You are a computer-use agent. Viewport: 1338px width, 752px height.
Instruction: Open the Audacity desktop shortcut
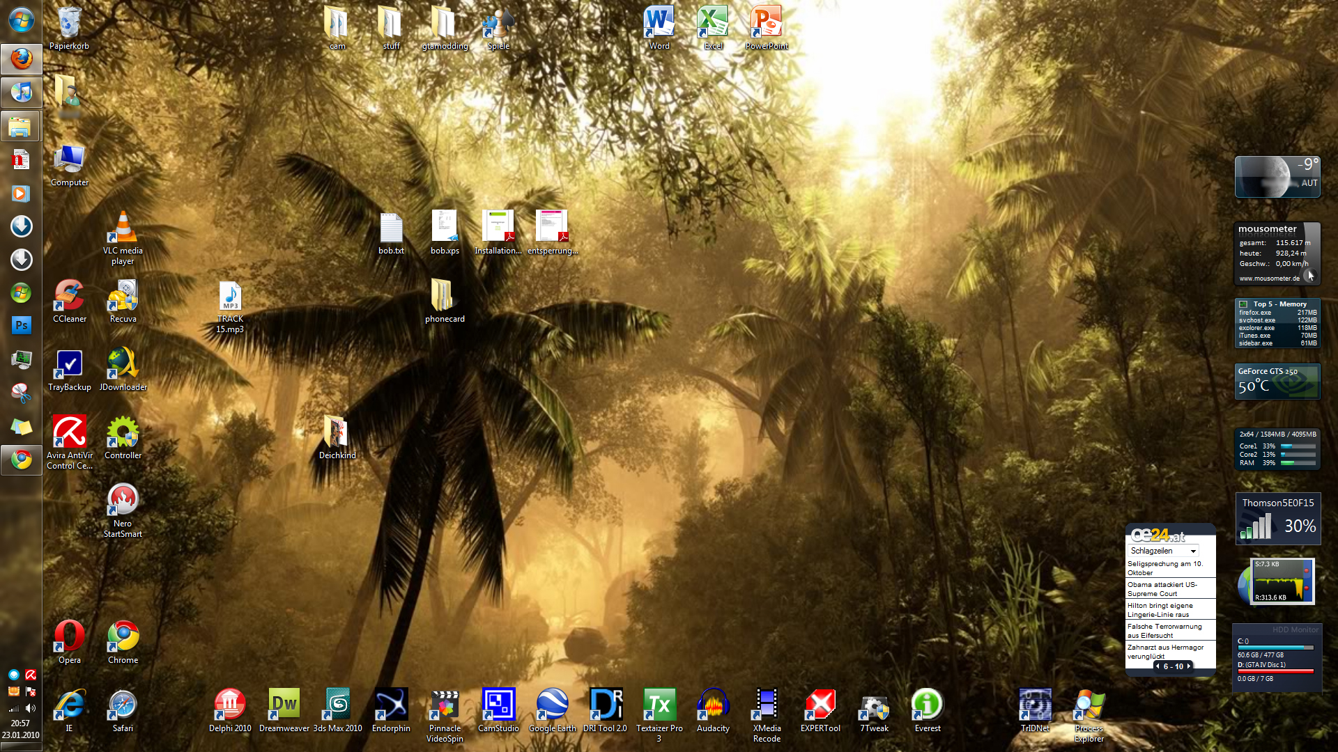click(713, 707)
